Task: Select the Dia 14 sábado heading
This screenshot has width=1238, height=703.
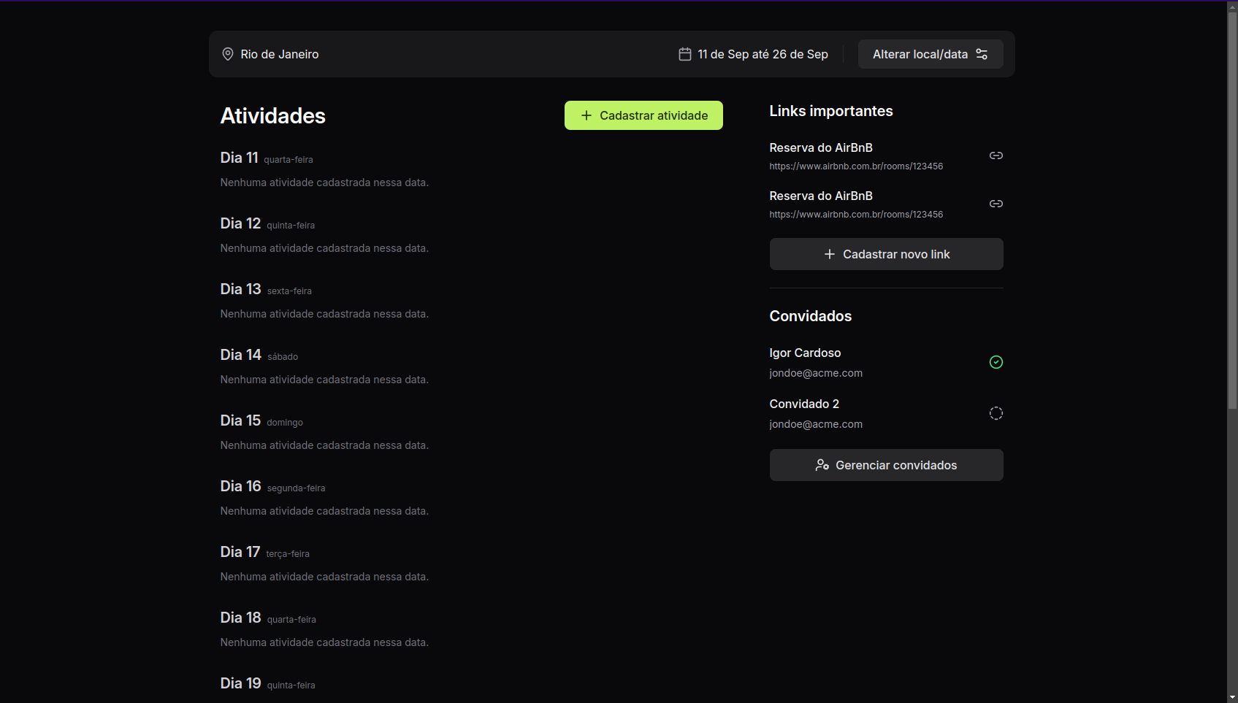Action: pos(259,356)
